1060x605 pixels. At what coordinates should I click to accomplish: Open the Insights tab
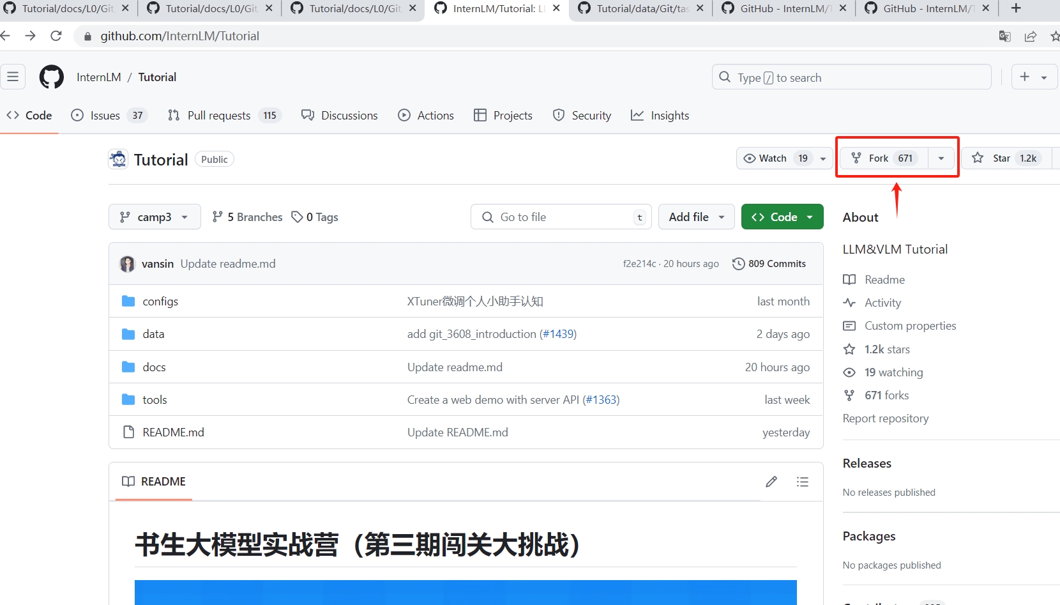point(660,116)
